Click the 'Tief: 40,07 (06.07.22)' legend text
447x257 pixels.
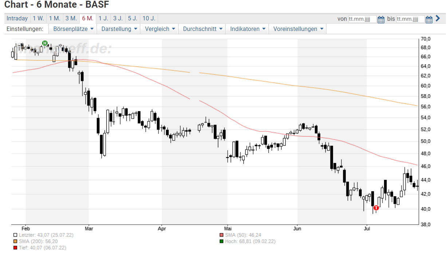coord(42,248)
